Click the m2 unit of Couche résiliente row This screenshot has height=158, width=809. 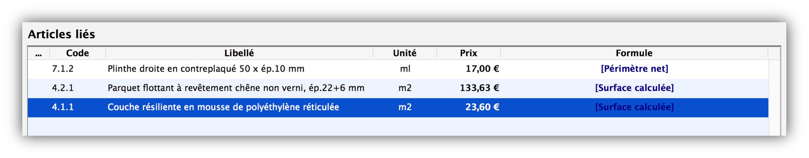405,107
